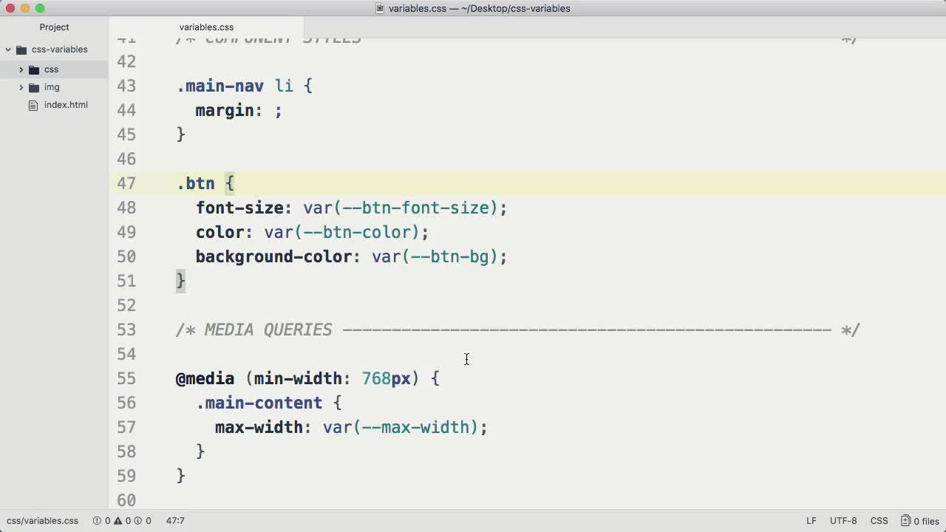Collapse the css folder chevron
Image resolution: width=946 pixels, height=532 pixels.
tap(21, 69)
